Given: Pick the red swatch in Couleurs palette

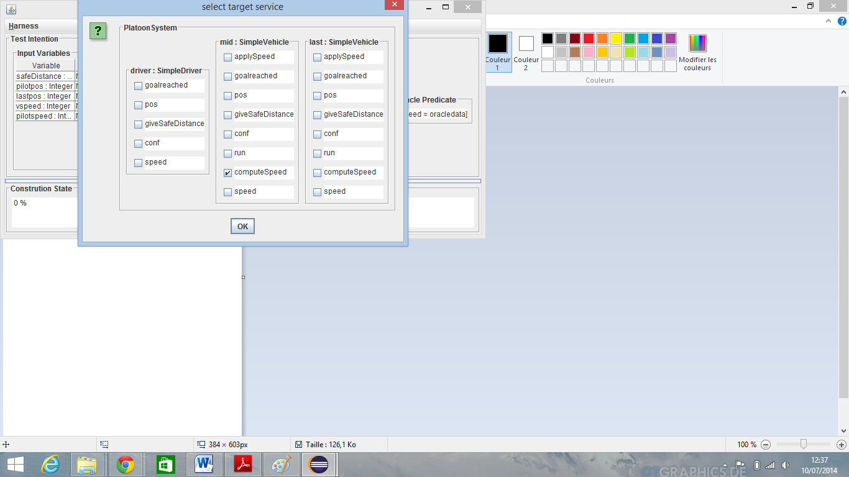Looking at the screenshot, I should pyautogui.click(x=588, y=39).
